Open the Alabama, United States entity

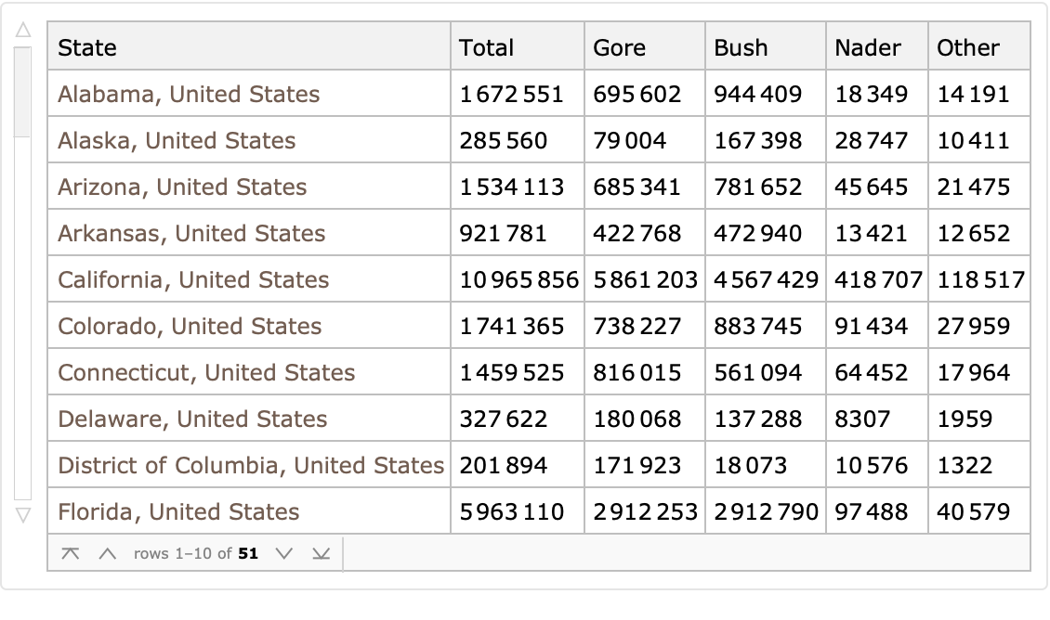189,94
